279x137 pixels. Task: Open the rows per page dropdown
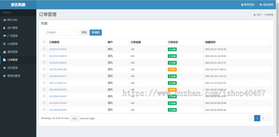tap(74, 118)
